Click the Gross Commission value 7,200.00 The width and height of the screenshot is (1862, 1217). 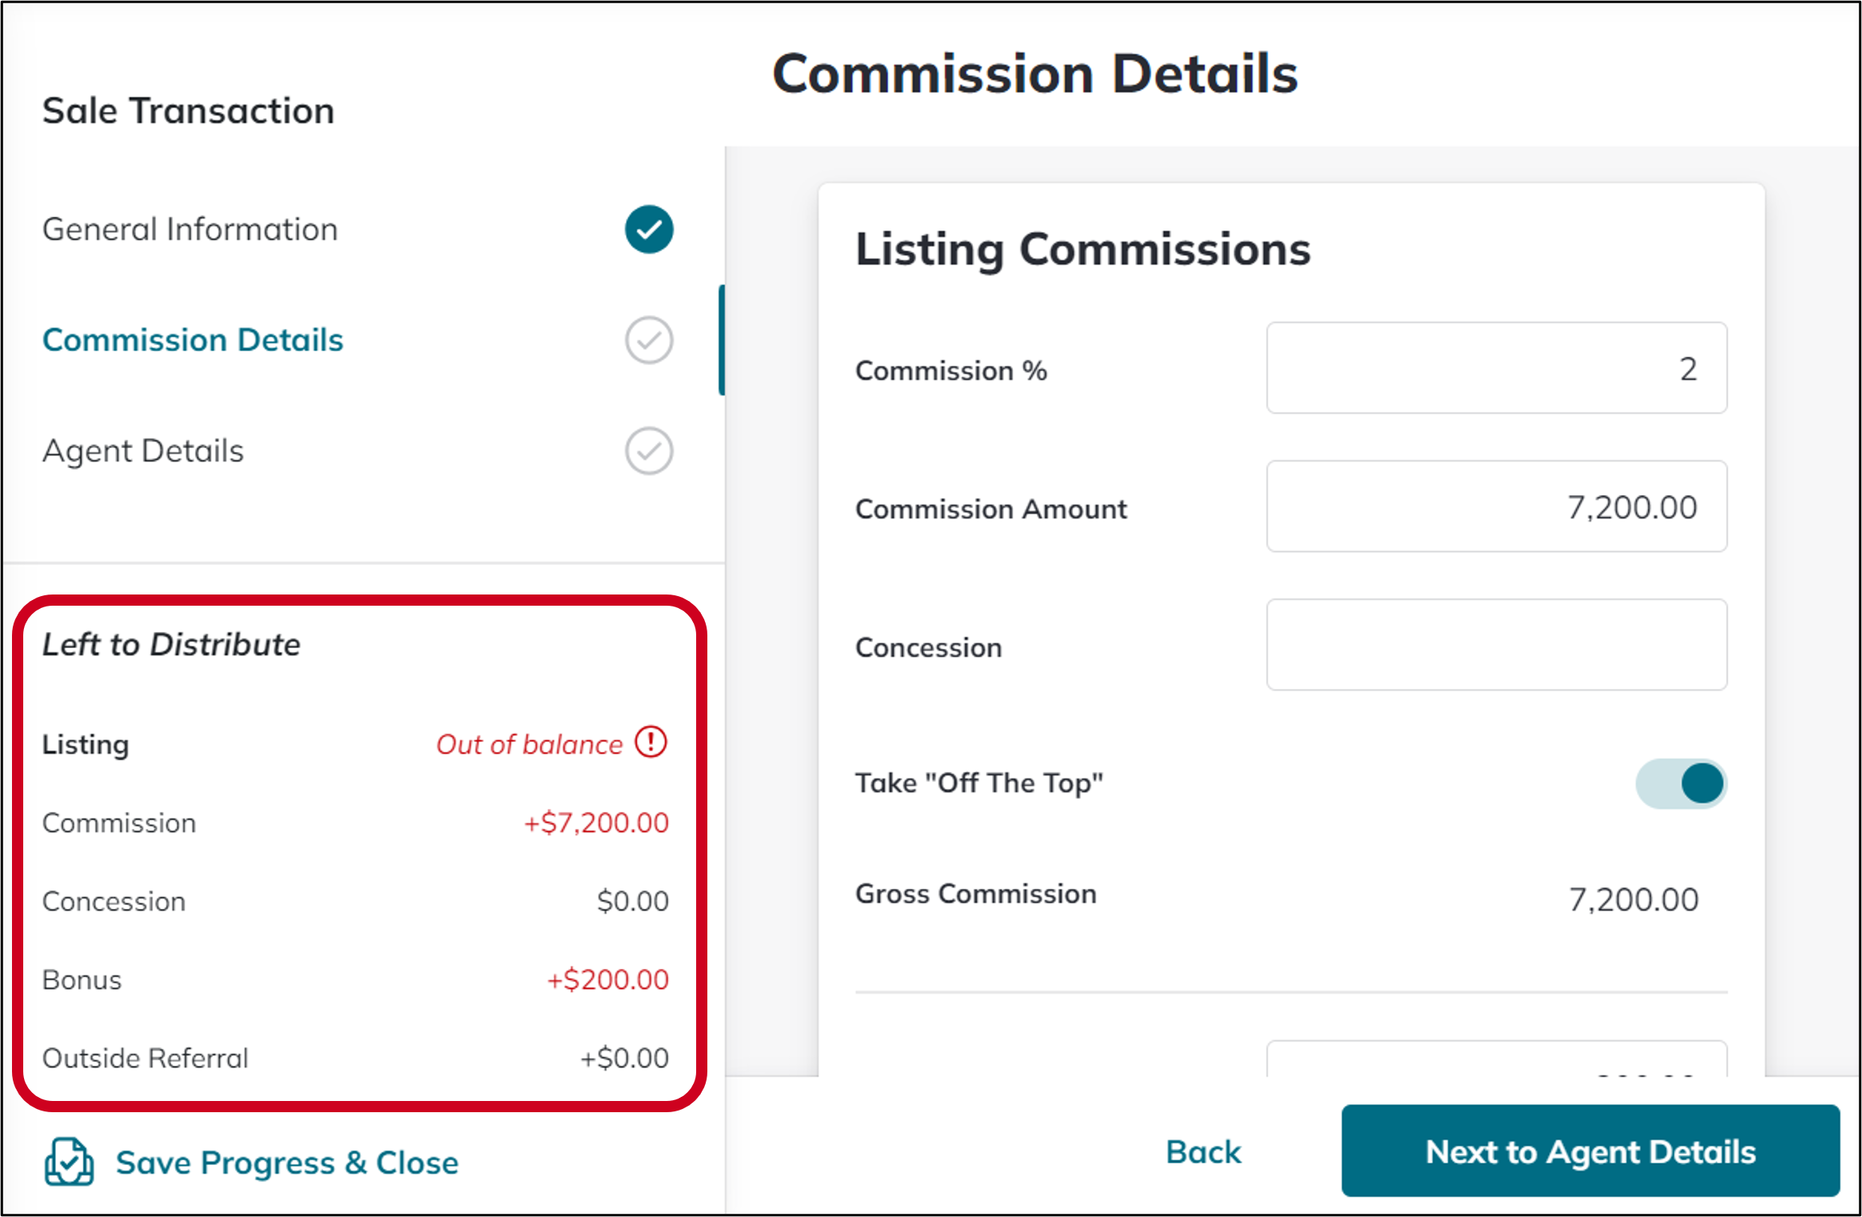coord(1633,899)
